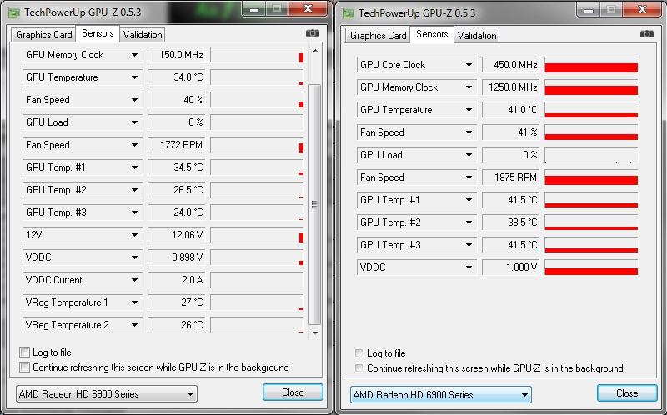
Task: Click the Close button in left window
Action: tap(293, 392)
